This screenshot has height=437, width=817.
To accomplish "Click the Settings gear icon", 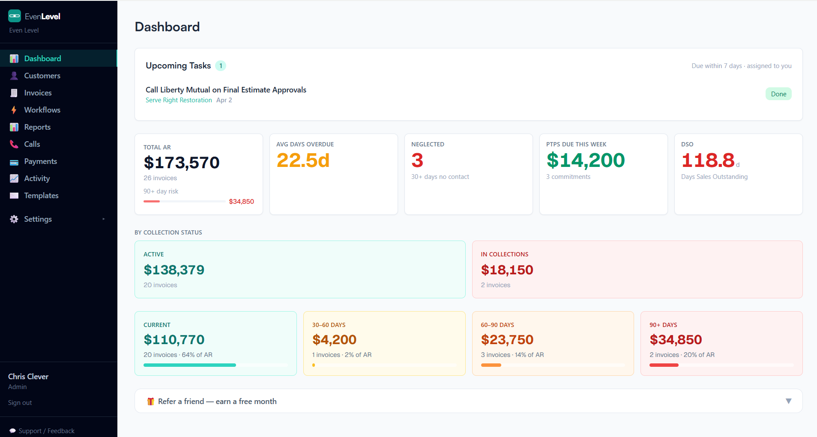I will pyautogui.click(x=14, y=219).
